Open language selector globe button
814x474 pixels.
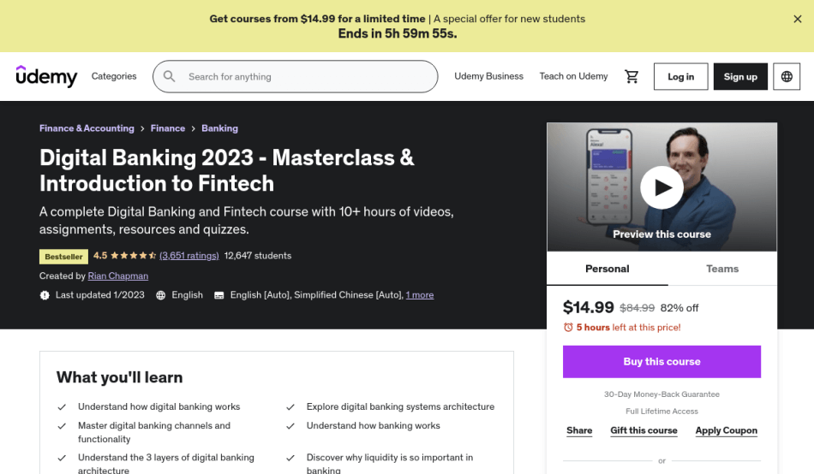click(x=787, y=76)
